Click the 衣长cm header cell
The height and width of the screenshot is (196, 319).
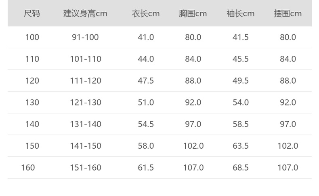146,13
